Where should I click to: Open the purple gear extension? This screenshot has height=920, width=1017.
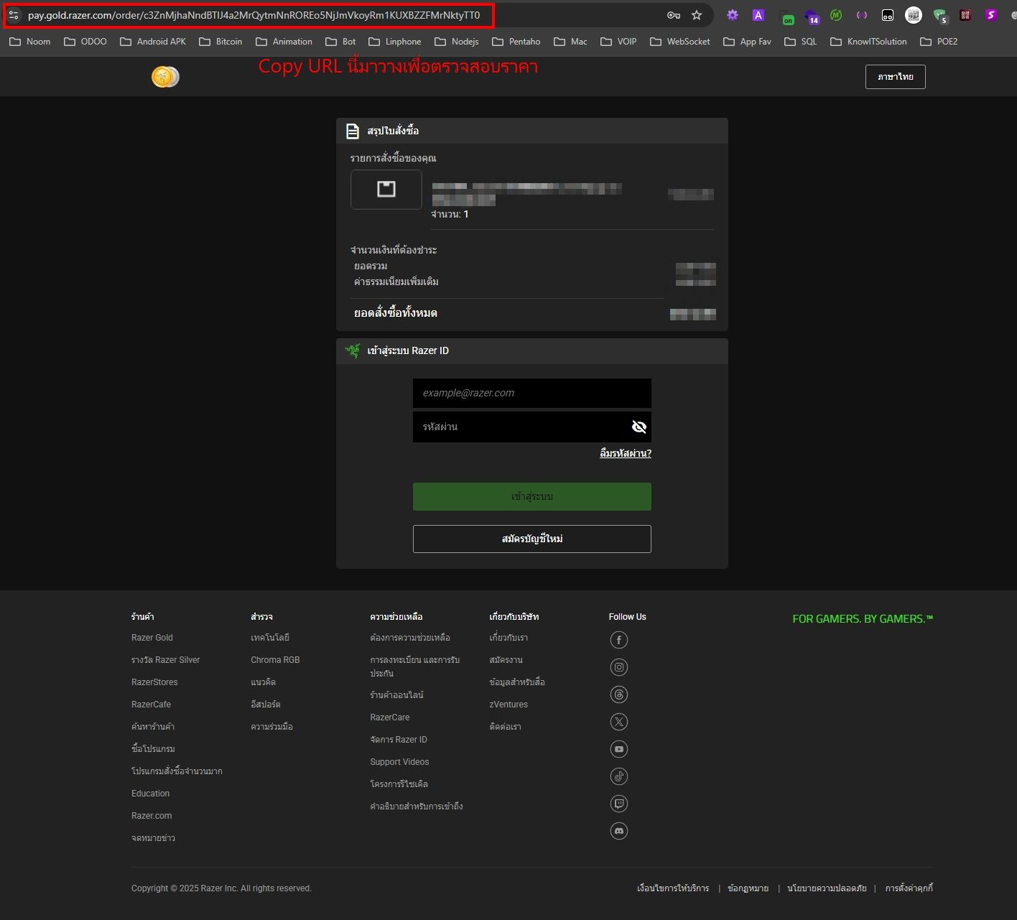(x=732, y=15)
